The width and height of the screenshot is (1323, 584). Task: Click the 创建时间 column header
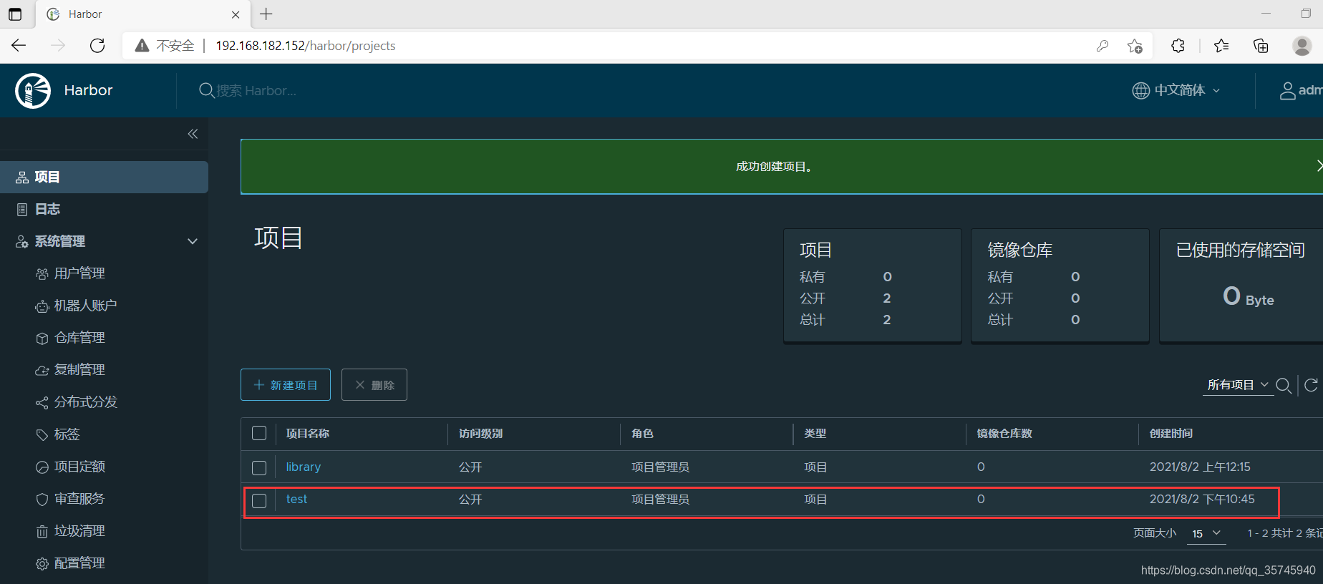pyautogui.click(x=1171, y=434)
